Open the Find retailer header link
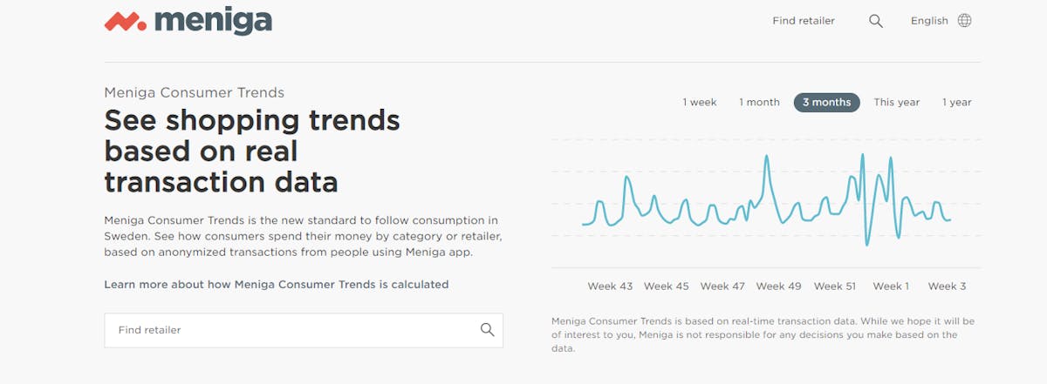Viewport: 1047px width, 384px height. [804, 21]
